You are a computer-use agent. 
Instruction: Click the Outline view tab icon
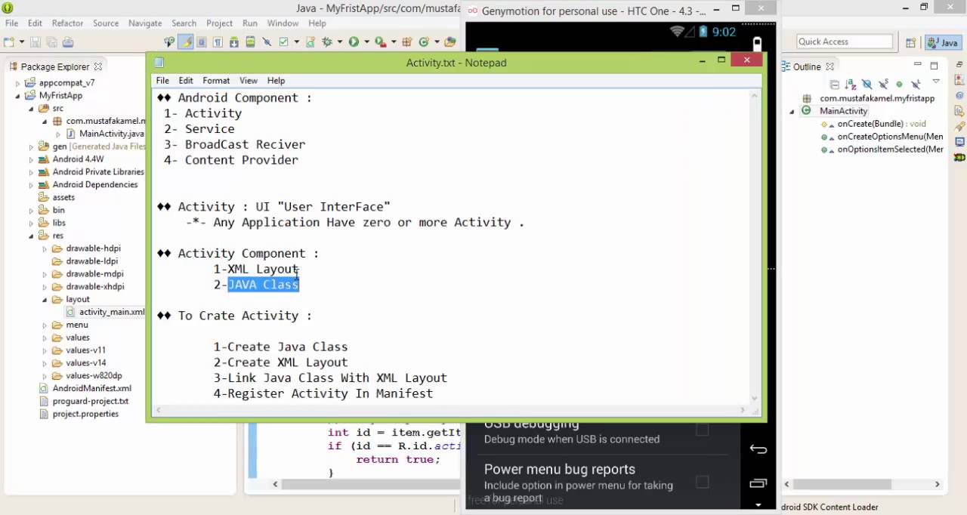pos(786,66)
